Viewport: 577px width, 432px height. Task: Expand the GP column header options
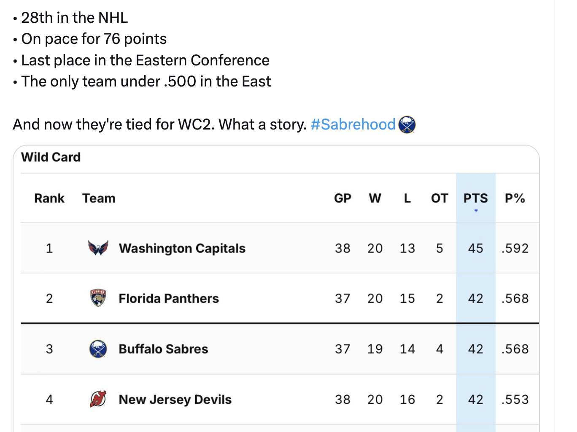343,198
